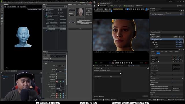
Task: Open the Selection Mode dropdown in Unreal
Action: [x=103, y=6]
